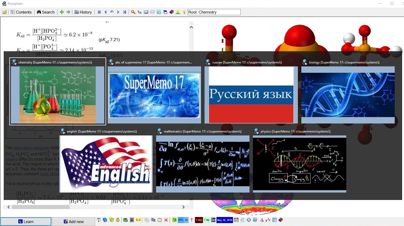
Task: Click the stopwatch timer icon
Action: click(118, 220)
